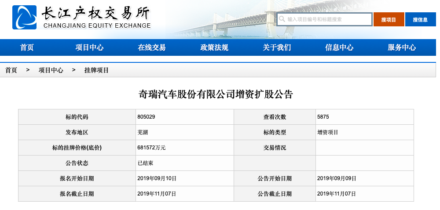The width and height of the screenshot is (440, 210).
Task: Click the 标的类型 value 增资项目
Action: coord(328,132)
